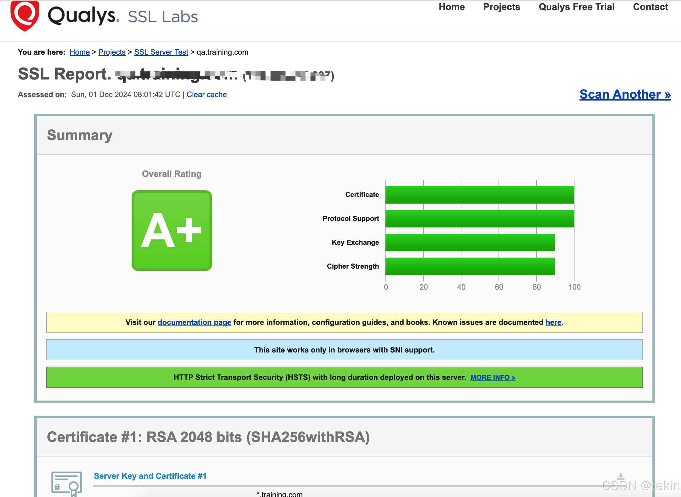Click the Protocol Support score bar
This screenshot has width=681, height=497.
[x=480, y=219]
